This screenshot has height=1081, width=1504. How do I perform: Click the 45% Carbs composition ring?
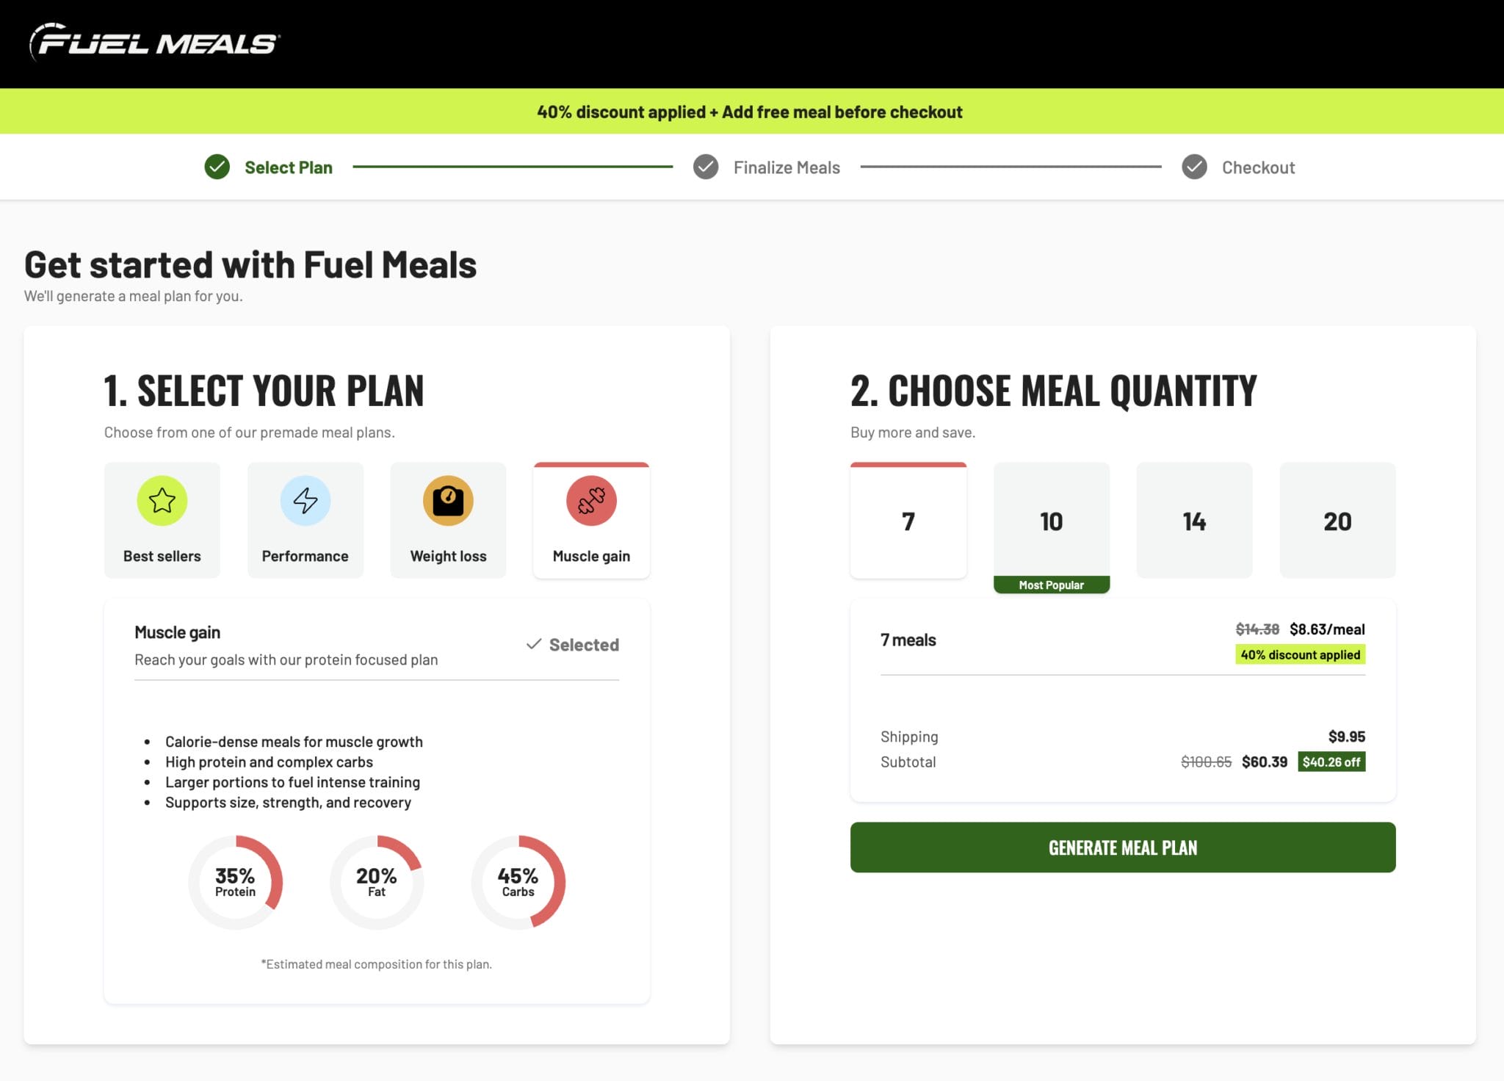518,882
